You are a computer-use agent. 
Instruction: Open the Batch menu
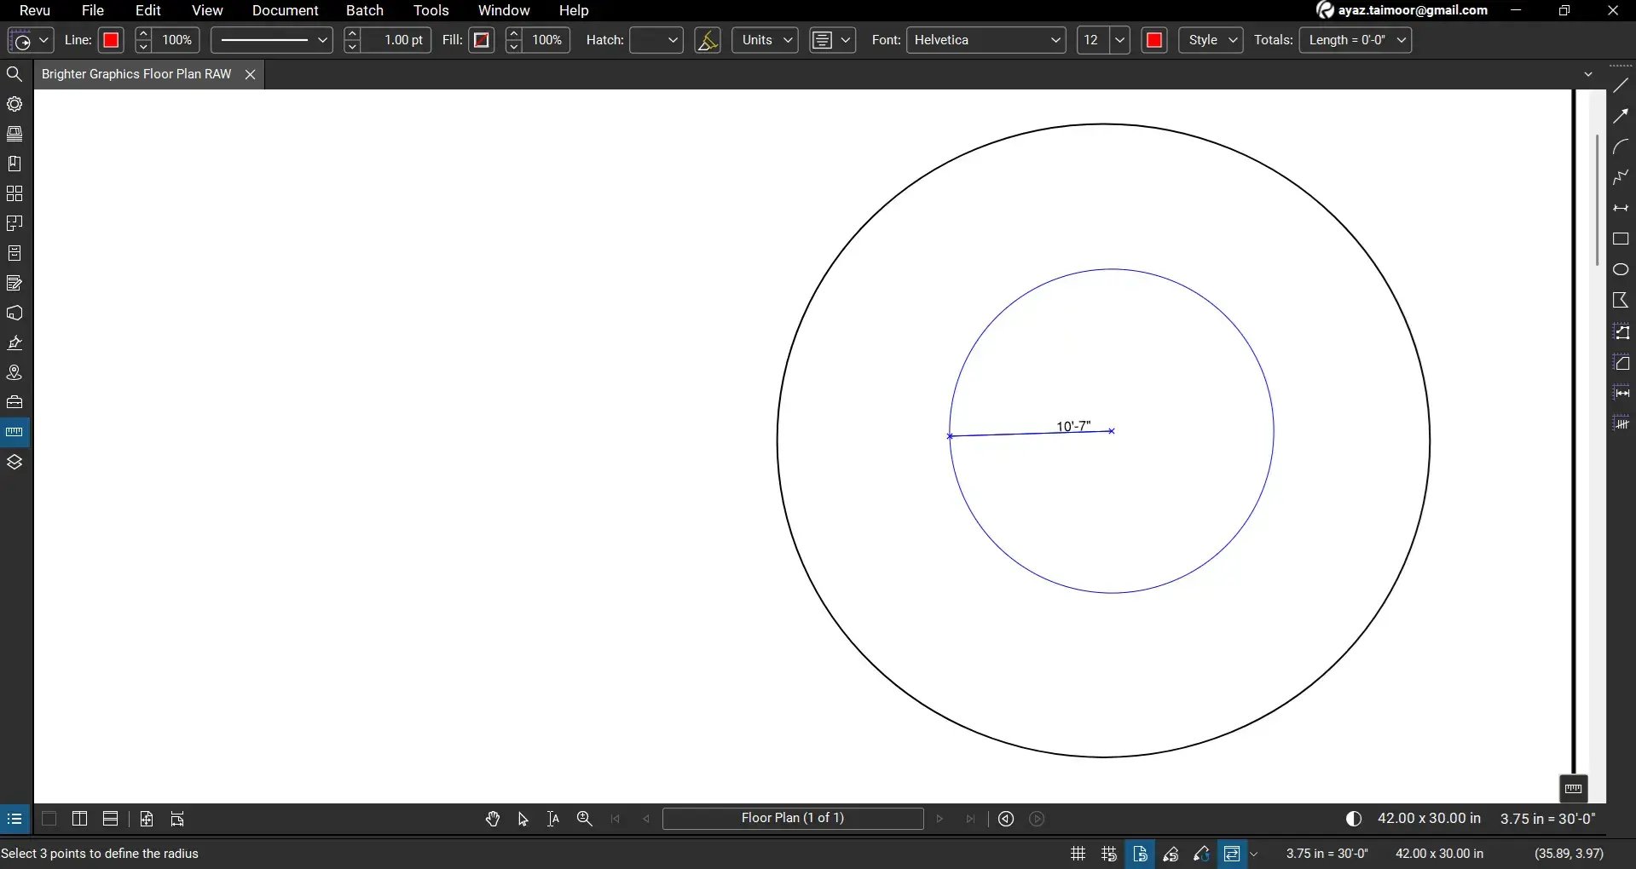click(x=365, y=10)
